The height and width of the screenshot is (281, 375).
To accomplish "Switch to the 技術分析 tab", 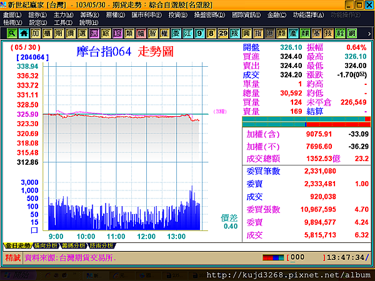I will 101,245.
